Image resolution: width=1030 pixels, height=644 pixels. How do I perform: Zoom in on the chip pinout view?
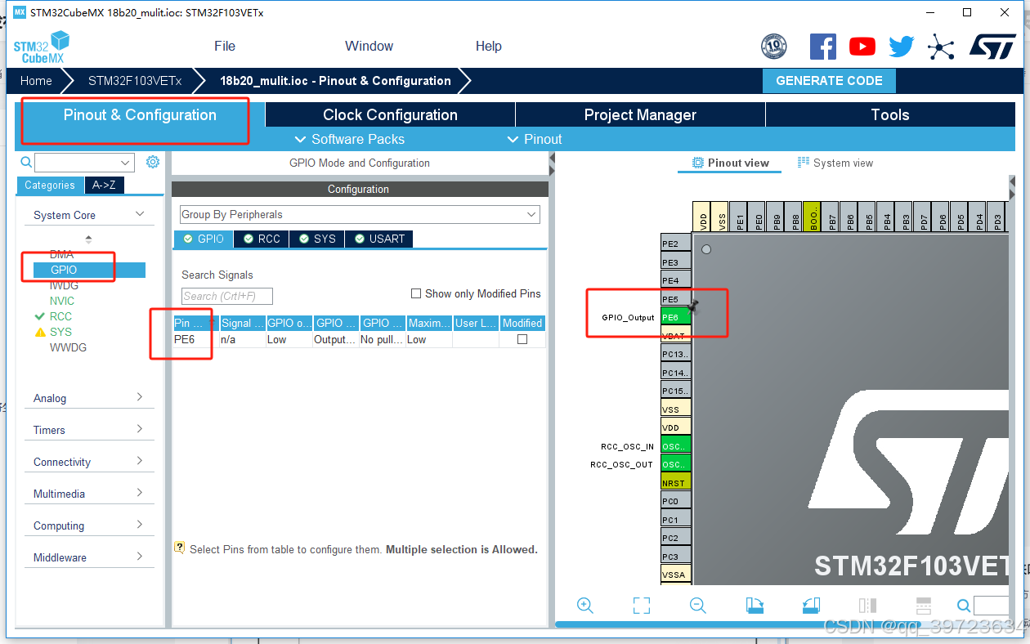click(x=585, y=606)
